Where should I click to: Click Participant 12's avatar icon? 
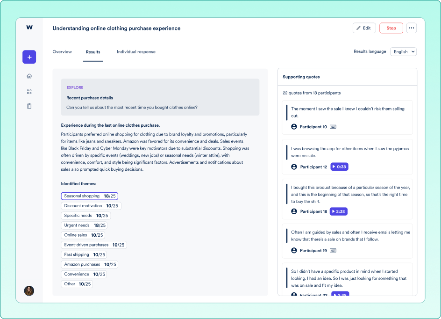tap(294, 167)
